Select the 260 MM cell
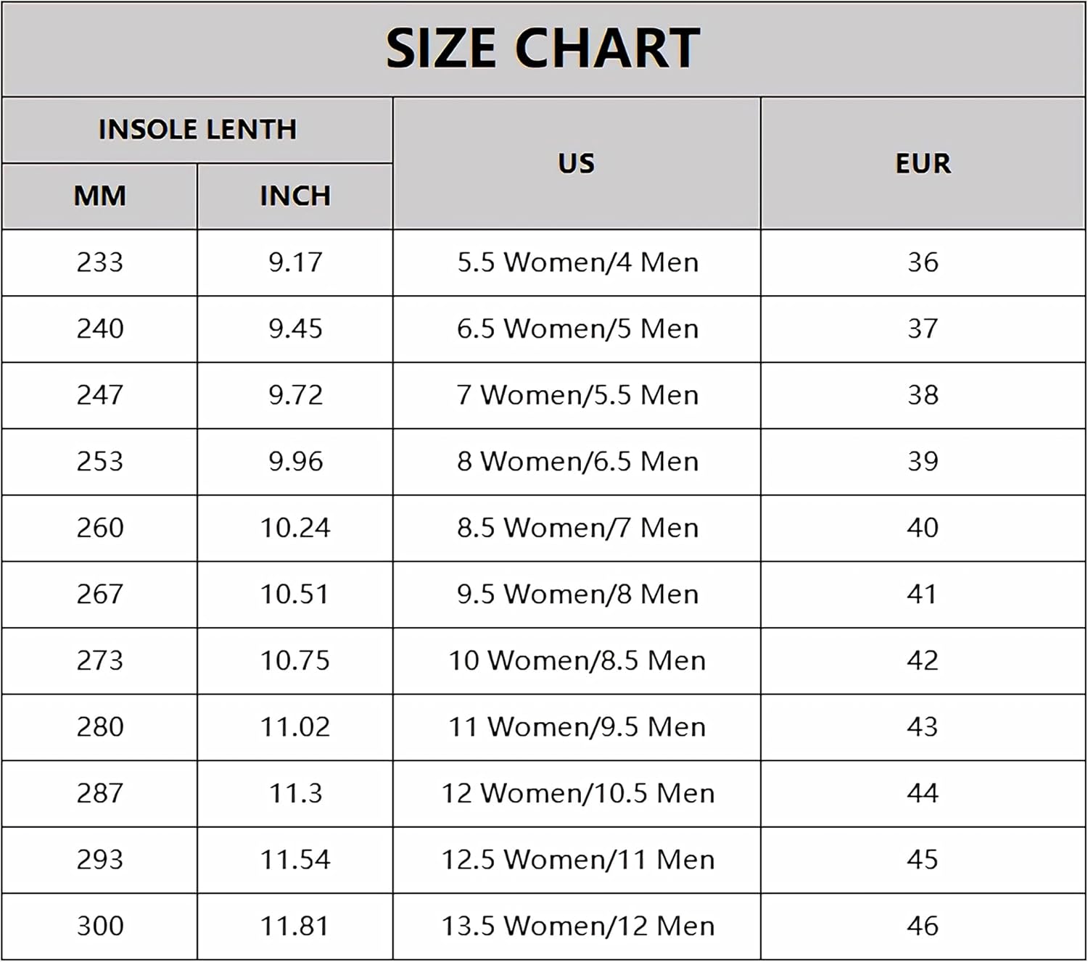Image resolution: width=1088 pixels, height=962 pixels. (x=100, y=528)
